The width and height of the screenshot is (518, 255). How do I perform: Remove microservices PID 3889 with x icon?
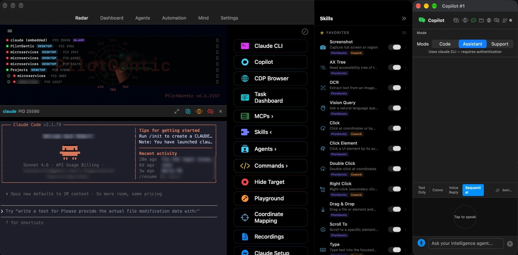9,76
